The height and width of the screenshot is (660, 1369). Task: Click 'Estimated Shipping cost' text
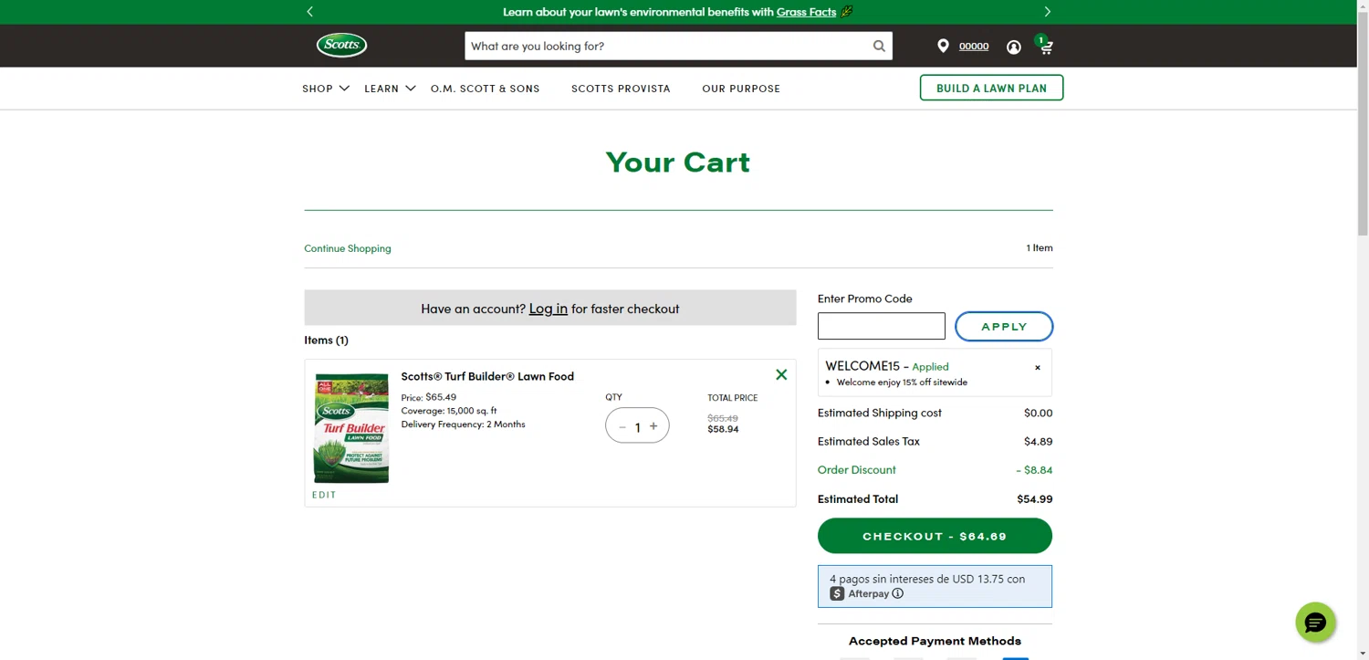[880, 413]
